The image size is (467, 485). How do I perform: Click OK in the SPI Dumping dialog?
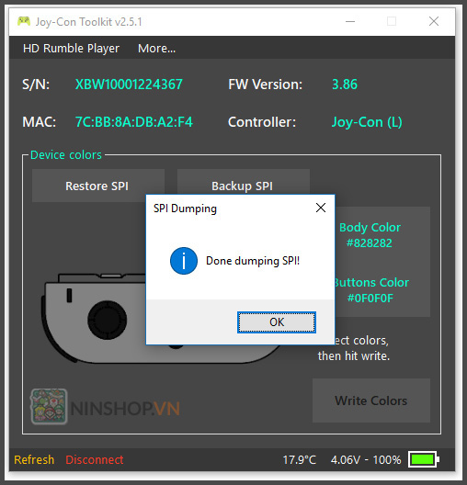click(x=277, y=322)
